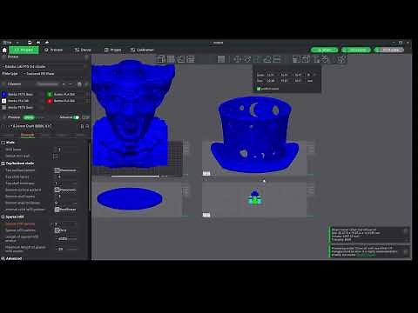This screenshot has width=418, height=313.
Task: Select the Seam painting tool
Action: [306, 59]
